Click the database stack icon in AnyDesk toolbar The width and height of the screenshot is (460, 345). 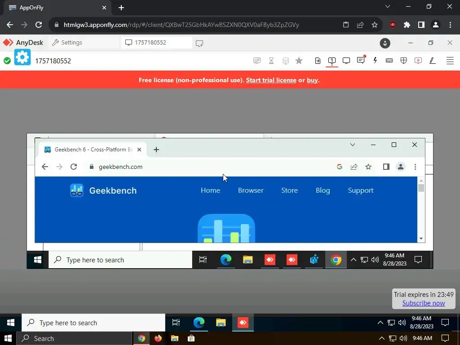[x=285, y=61]
